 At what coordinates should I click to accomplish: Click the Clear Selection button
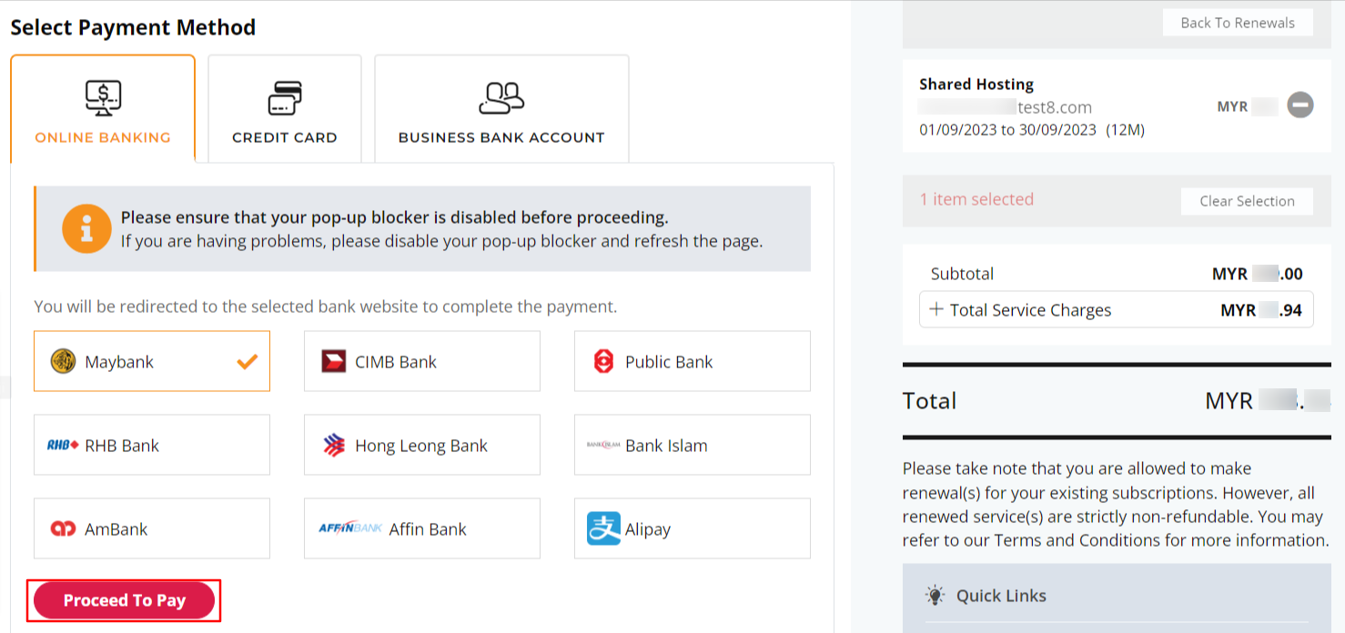tap(1247, 201)
